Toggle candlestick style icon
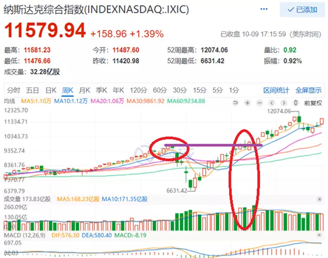This screenshot has width=328, height=258. tap(295, 103)
